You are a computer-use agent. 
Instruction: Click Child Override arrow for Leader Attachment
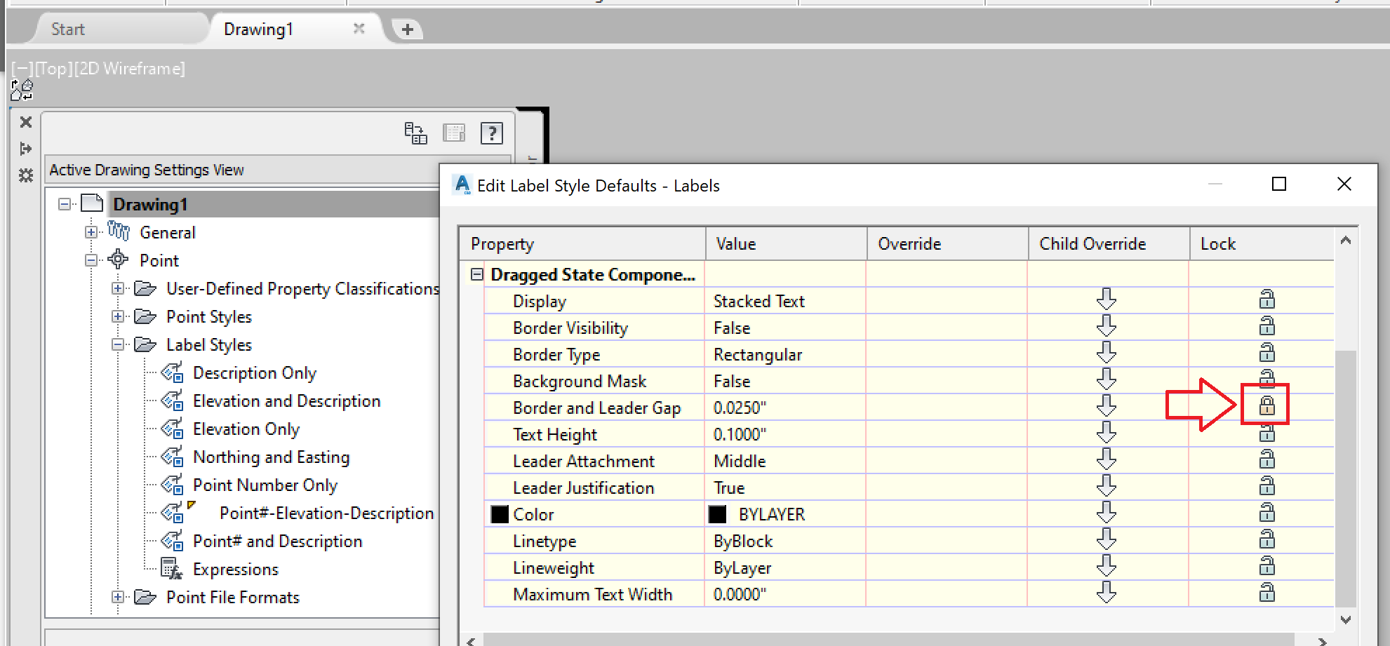click(x=1107, y=459)
